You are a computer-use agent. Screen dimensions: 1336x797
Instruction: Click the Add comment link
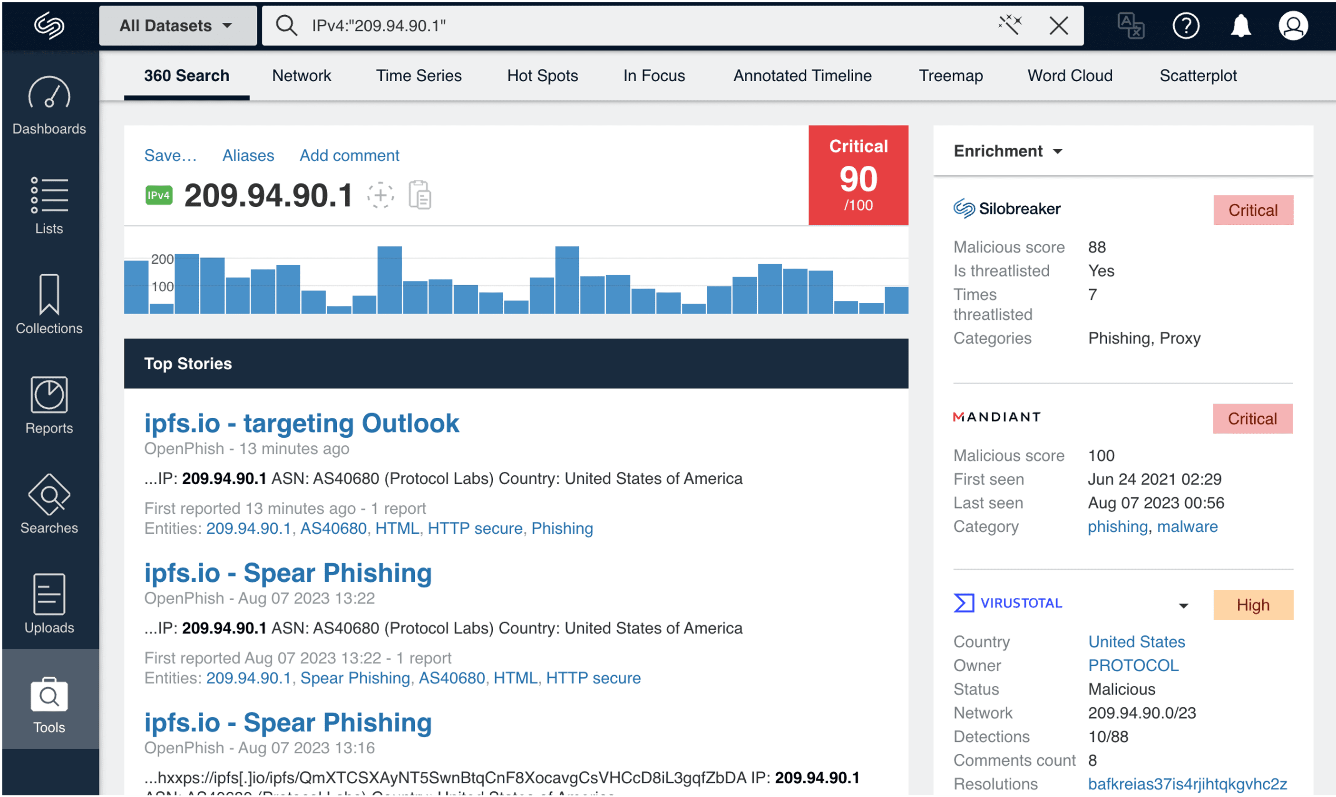349,155
